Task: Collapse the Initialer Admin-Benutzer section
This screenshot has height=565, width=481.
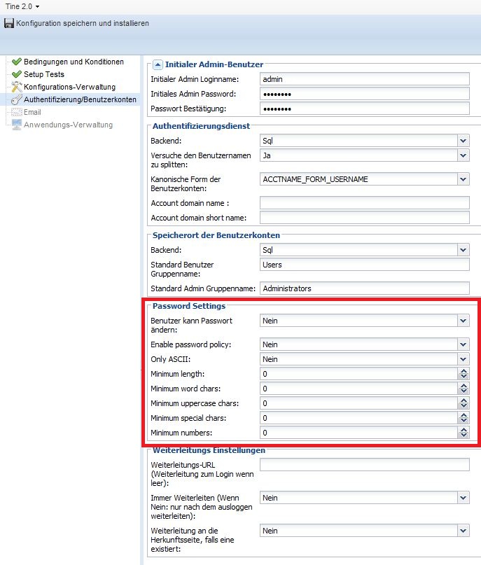Action: [x=158, y=64]
